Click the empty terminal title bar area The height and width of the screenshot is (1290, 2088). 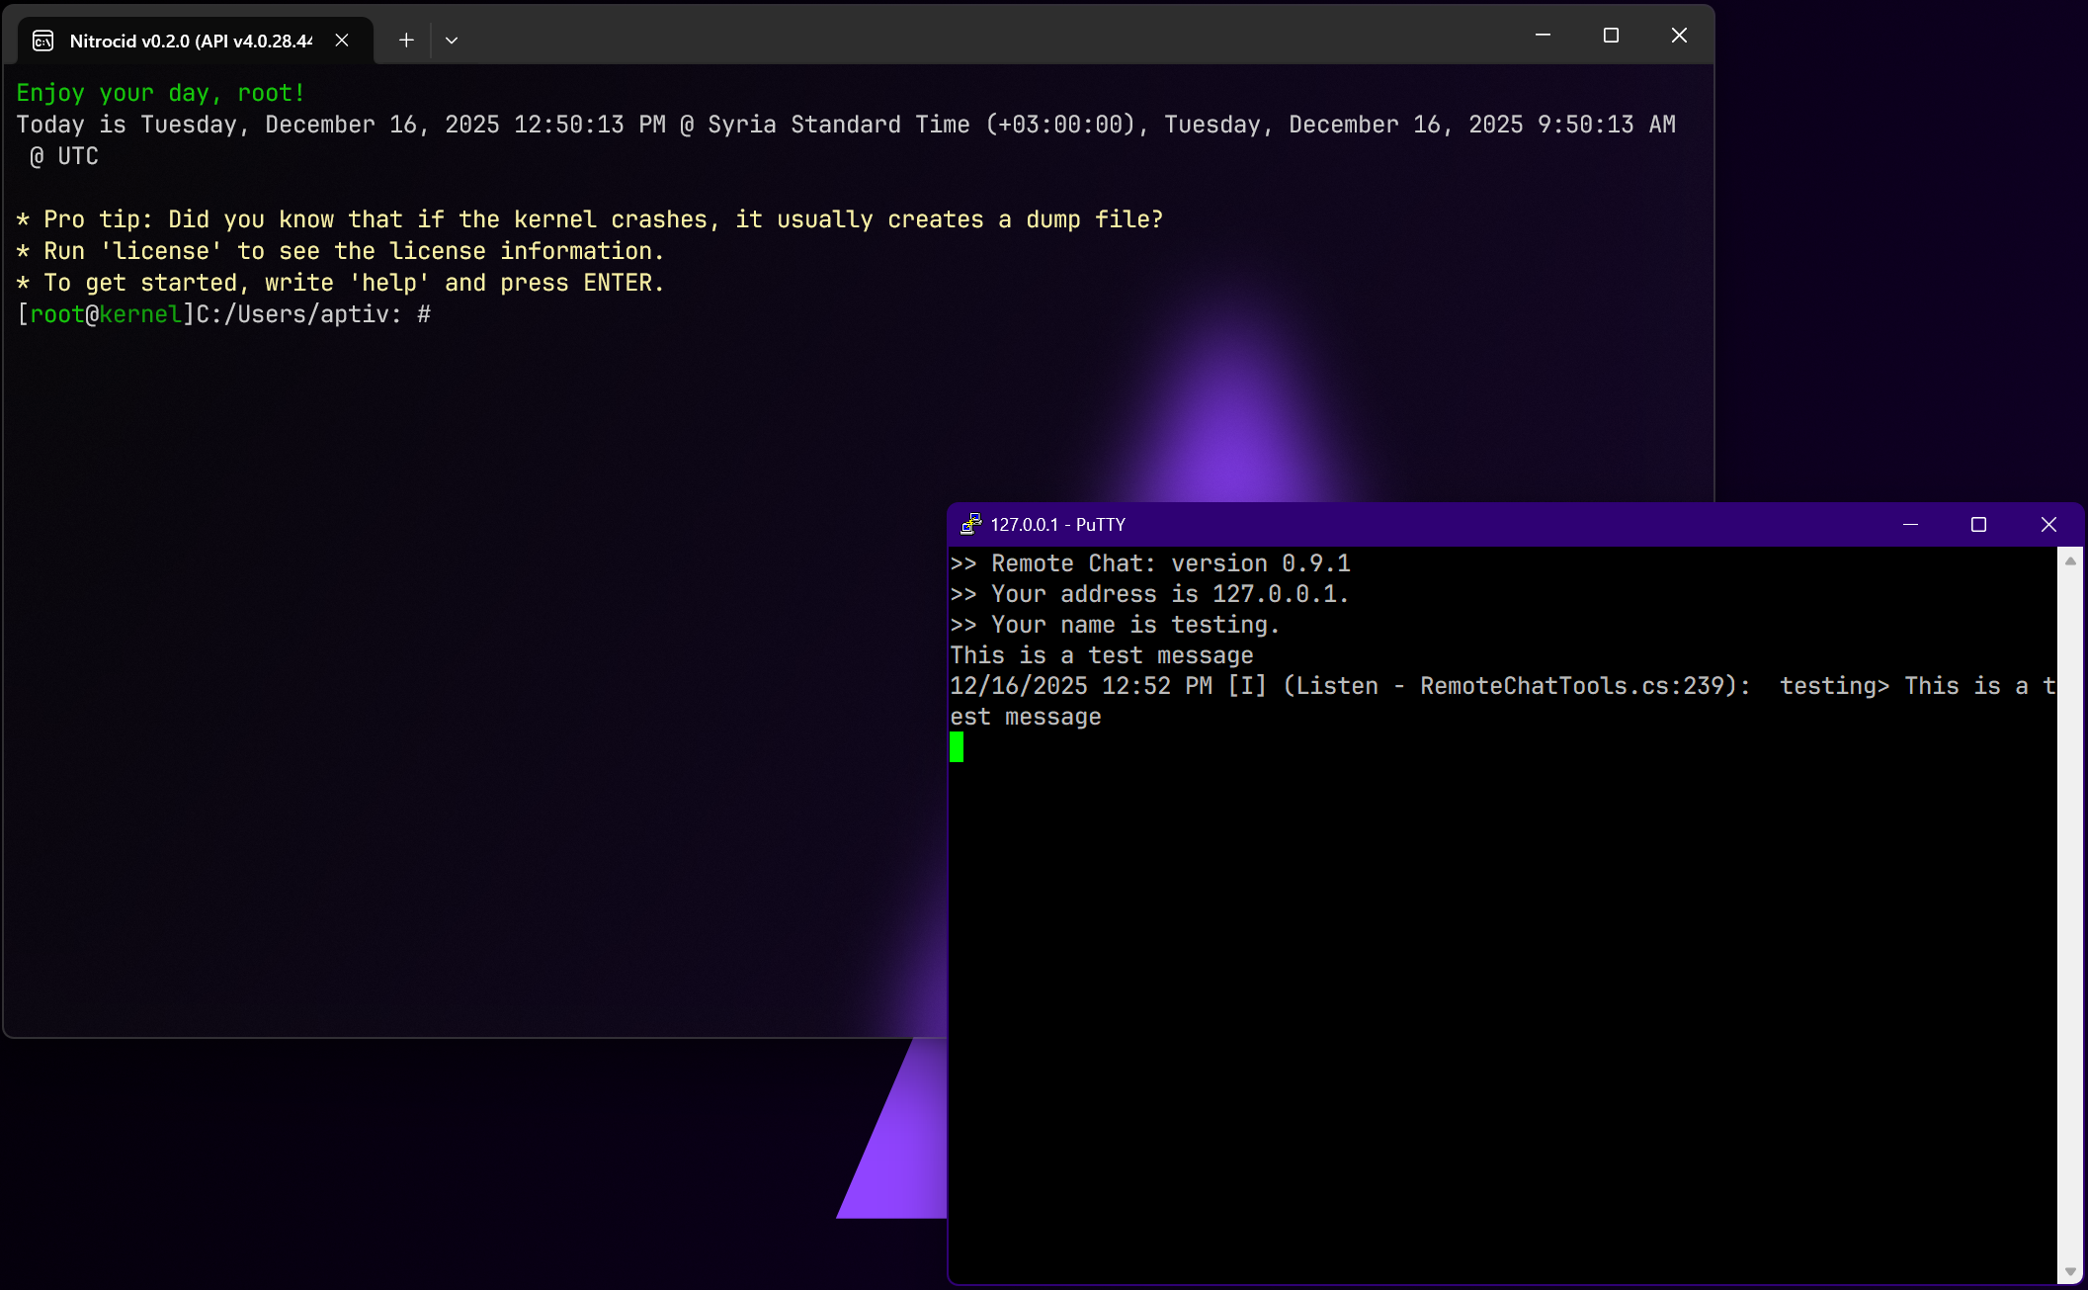click(988, 36)
